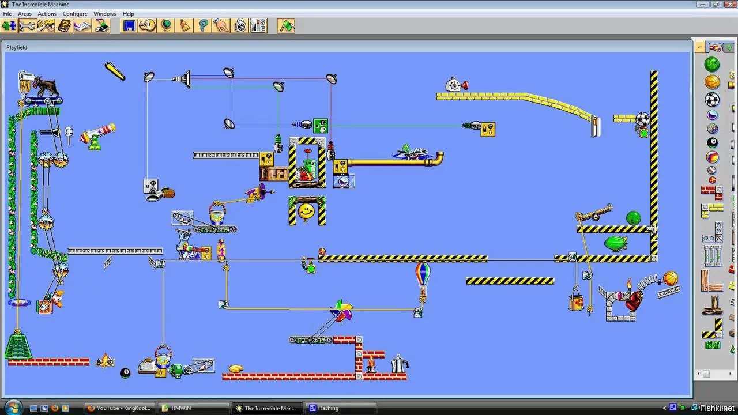Select the steel girder wall part
738x415 pixels.
[712, 232]
